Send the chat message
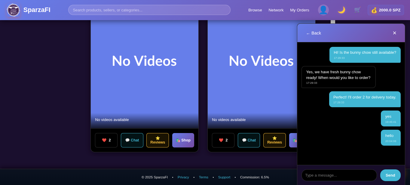 tap(390, 175)
